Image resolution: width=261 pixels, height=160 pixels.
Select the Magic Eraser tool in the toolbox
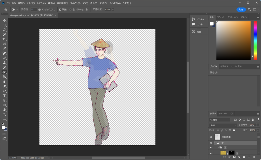[4, 72]
